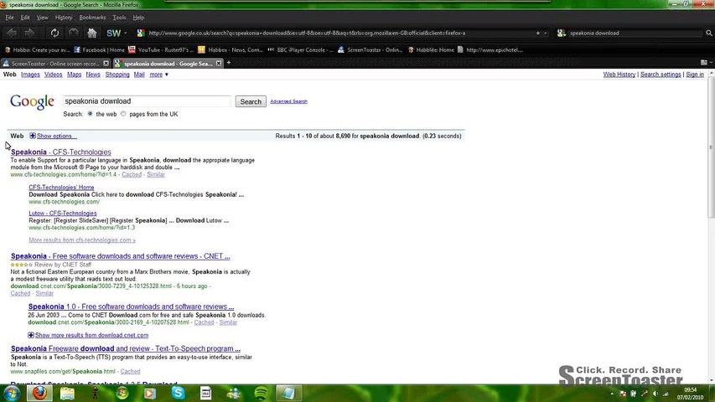Select "the web" search radio button
The image size is (715, 402).
pos(90,114)
